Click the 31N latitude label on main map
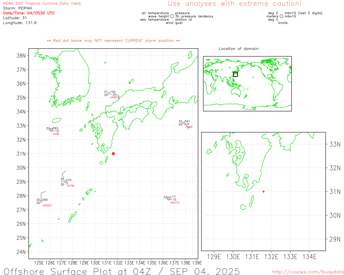This screenshot has height=275, width=344. pos(21,154)
